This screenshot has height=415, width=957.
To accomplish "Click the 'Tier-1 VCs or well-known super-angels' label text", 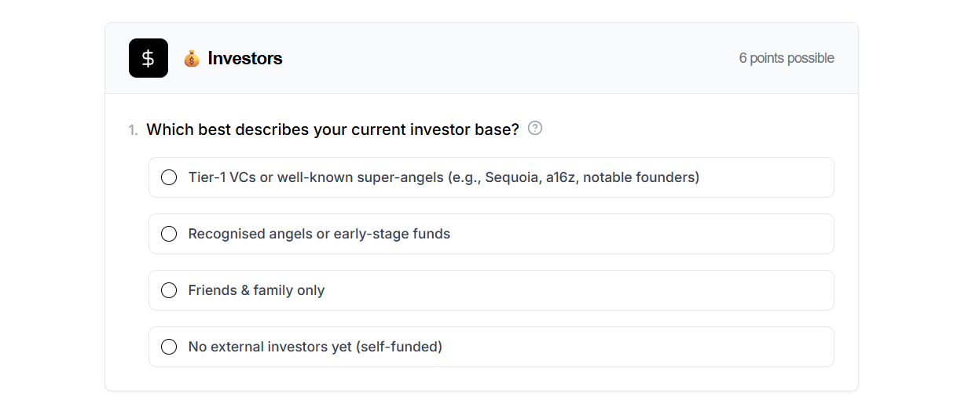I will click(443, 177).
